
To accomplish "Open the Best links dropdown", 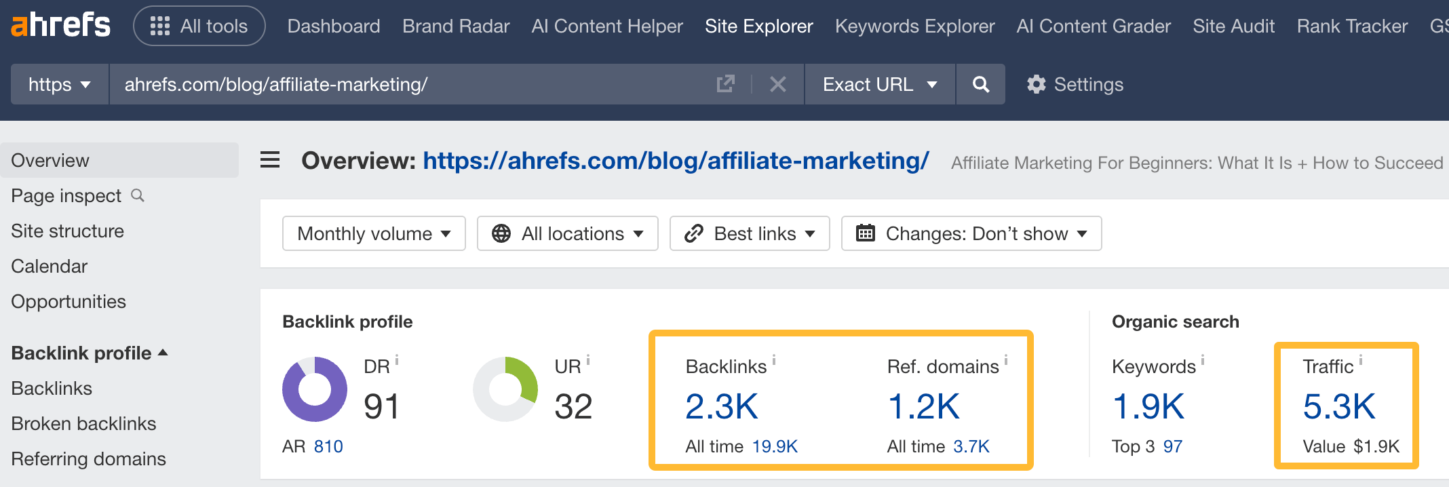I will click(750, 233).
